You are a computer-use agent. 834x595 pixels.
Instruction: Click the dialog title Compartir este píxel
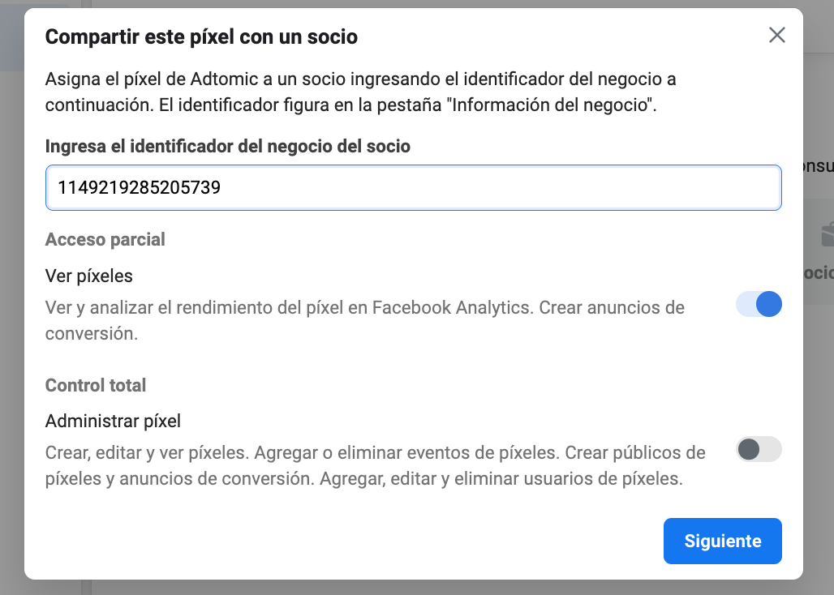tap(201, 36)
